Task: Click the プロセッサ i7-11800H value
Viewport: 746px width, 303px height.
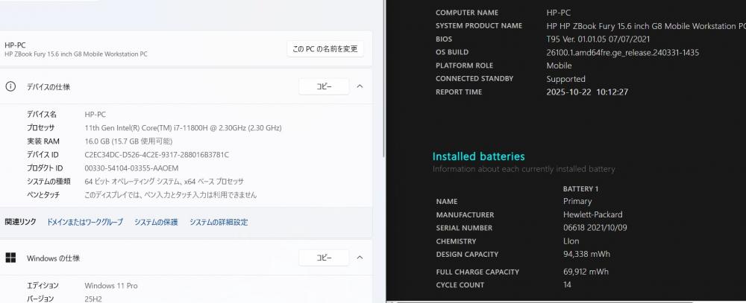Action: [x=183, y=128]
